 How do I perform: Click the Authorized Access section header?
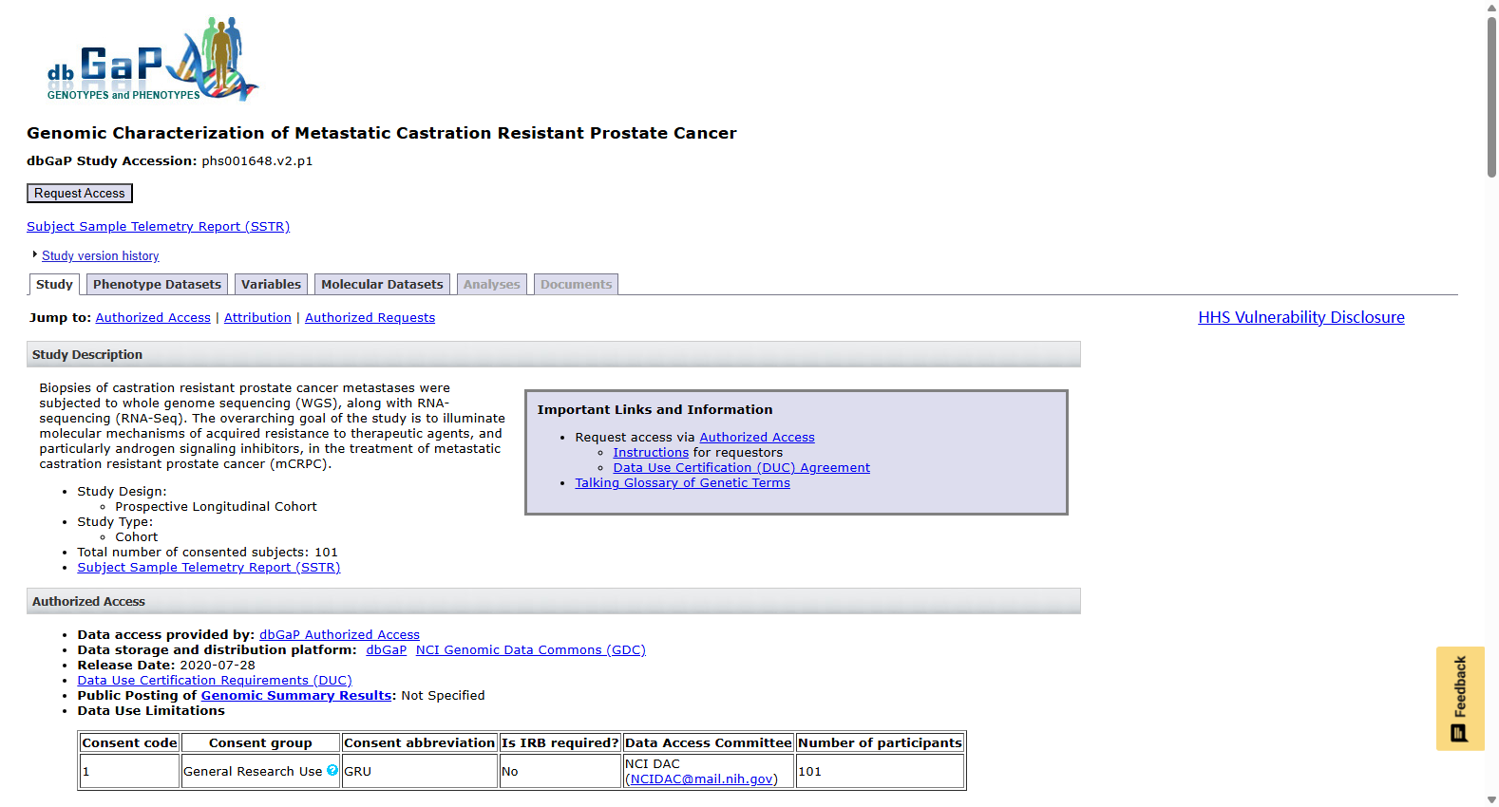pyautogui.click(x=554, y=601)
